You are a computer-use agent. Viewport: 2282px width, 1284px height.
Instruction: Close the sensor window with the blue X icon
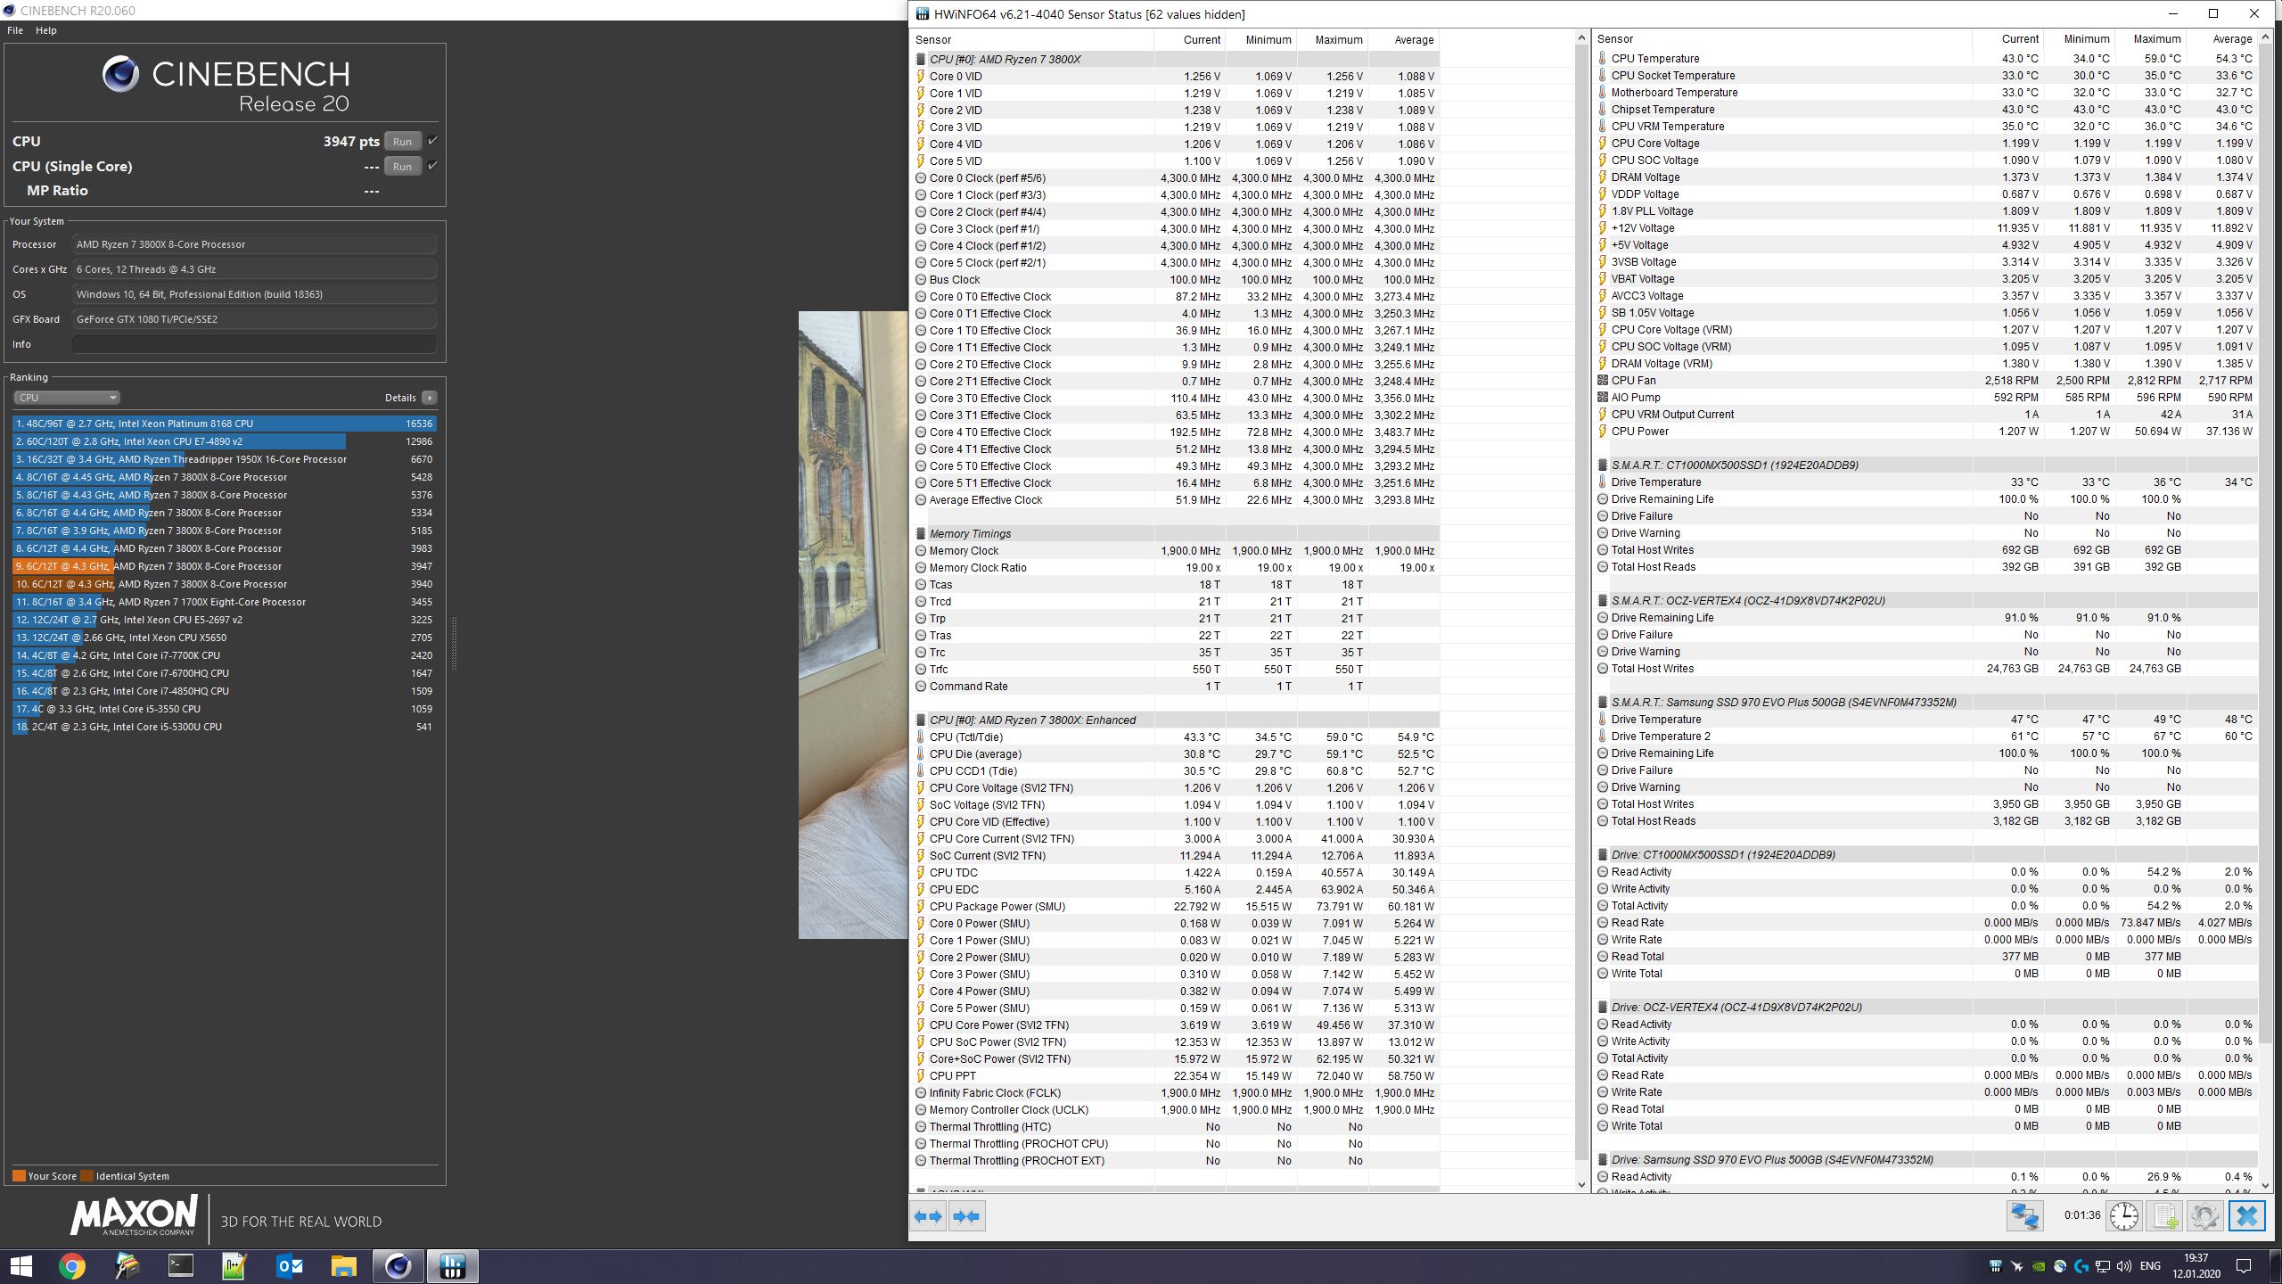(2246, 1216)
